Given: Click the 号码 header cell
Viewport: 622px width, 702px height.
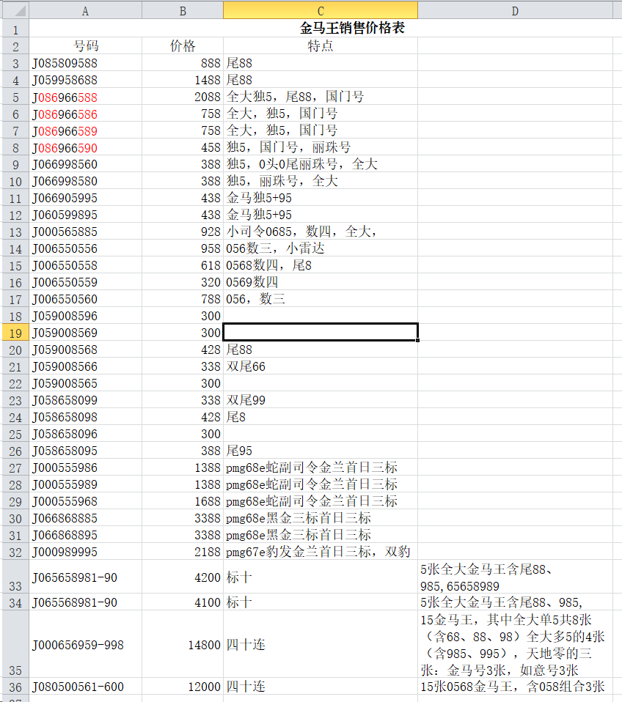Looking at the screenshot, I should [86, 45].
